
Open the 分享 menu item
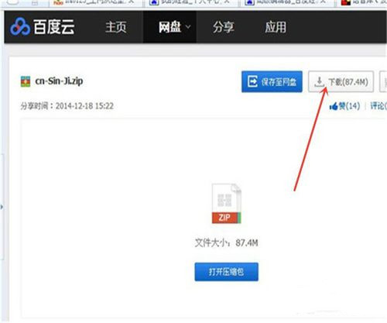tap(224, 27)
